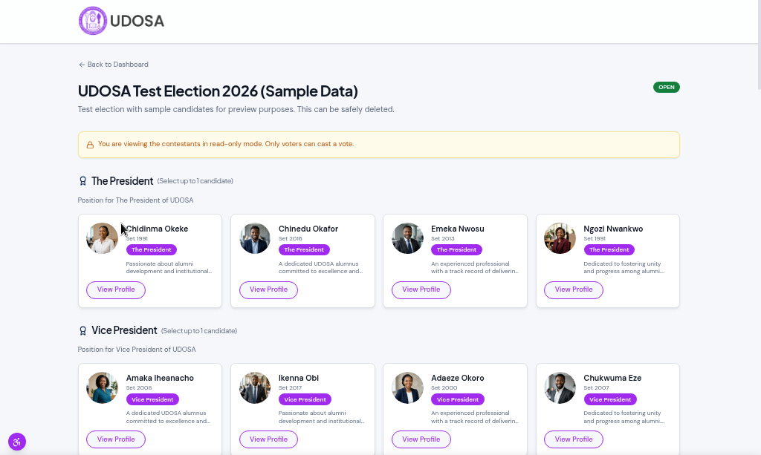Click Chukwuma Eze's photo
761x455 pixels.
[560, 387]
